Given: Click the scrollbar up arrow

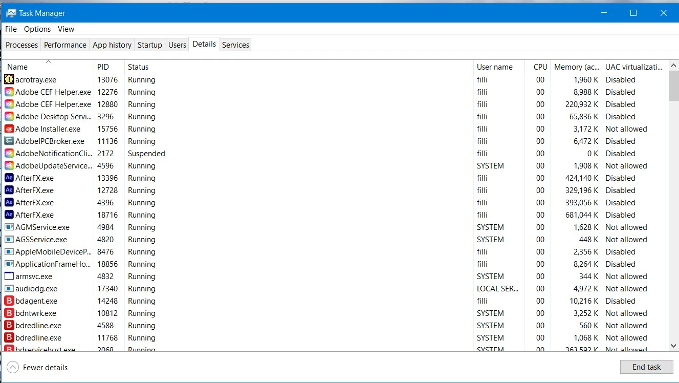Looking at the screenshot, I should tap(674, 66).
